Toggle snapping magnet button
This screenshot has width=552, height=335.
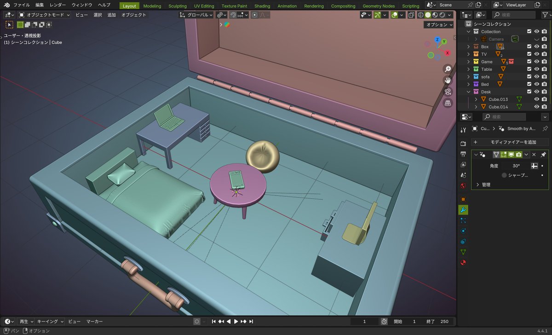234,15
